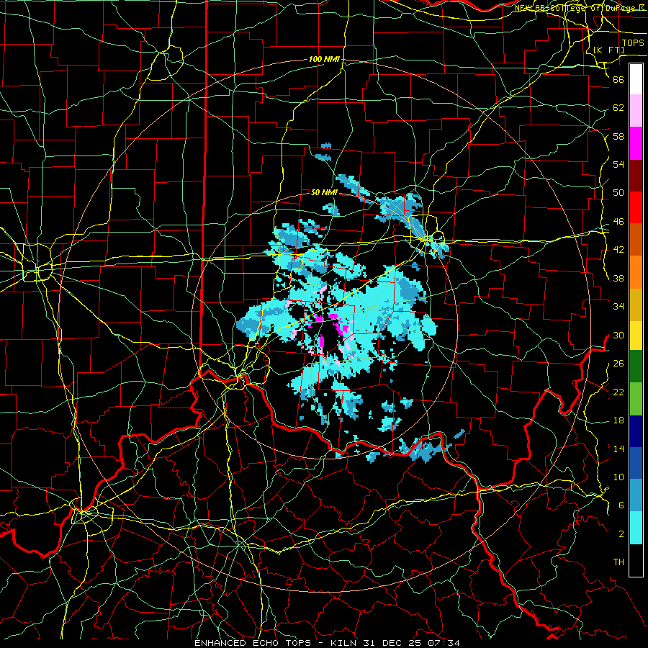Screen dimensions: 648x648
Task: Click legend value "38"
Action: (618, 278)
